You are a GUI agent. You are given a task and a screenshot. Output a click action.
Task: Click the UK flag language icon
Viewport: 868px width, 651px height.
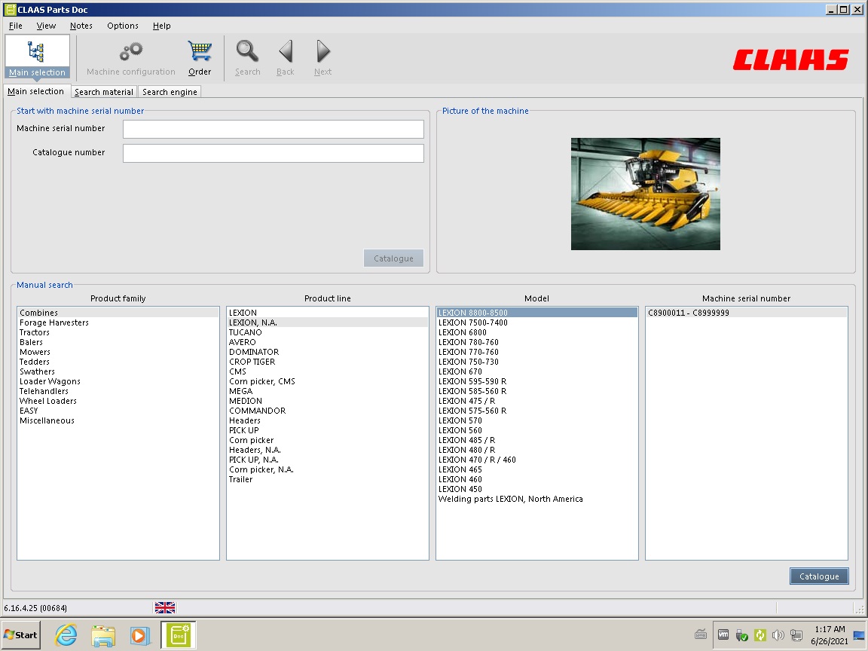click(x=165, y=608)
